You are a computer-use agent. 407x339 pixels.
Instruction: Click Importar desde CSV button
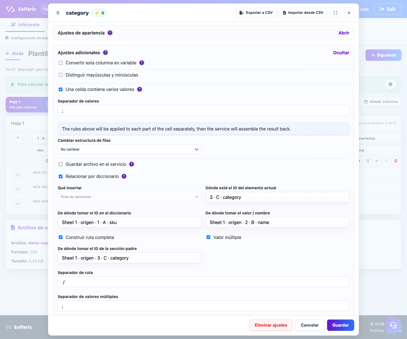coord(303,13)
